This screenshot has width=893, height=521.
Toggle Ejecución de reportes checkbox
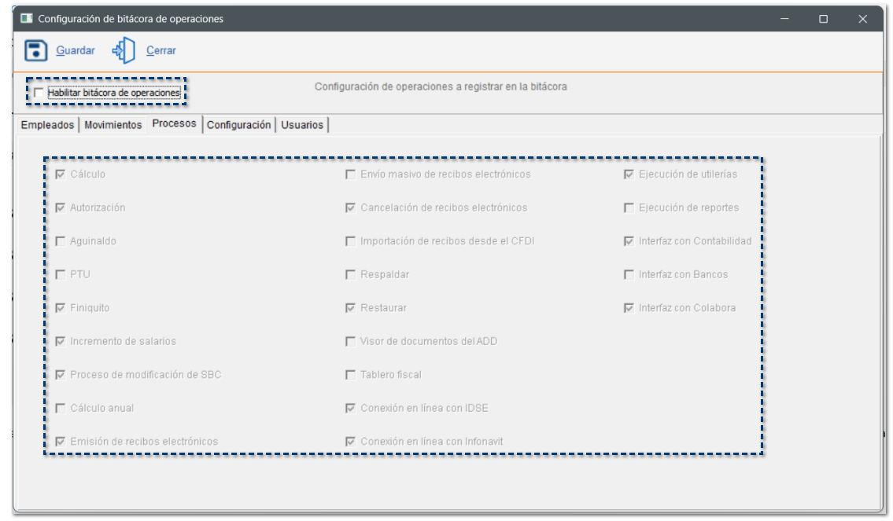[629, 208]
